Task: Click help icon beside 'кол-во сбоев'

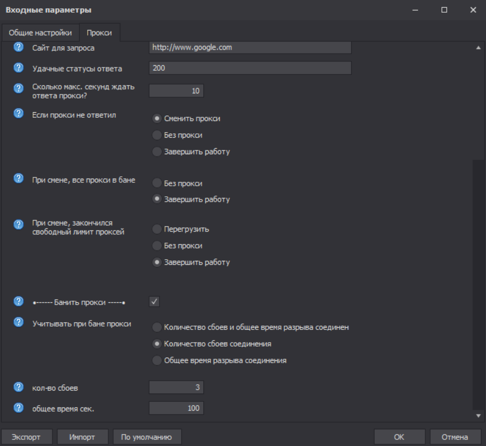Action: pos(18,387)
